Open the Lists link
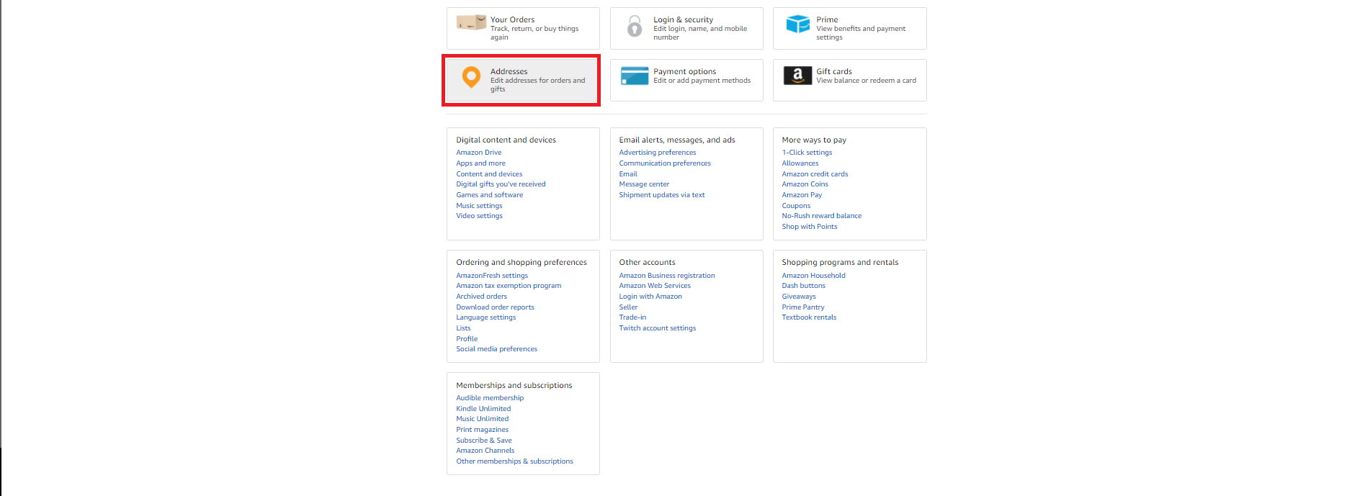Image resolution: width=1365 pixels, height=496 pixels. click(x=463, y=328)
